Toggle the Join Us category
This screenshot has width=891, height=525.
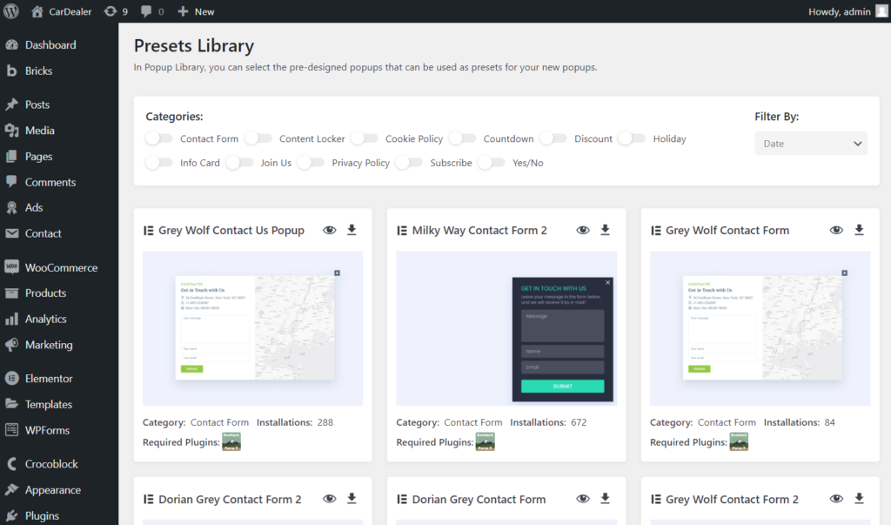coord(239,163)
